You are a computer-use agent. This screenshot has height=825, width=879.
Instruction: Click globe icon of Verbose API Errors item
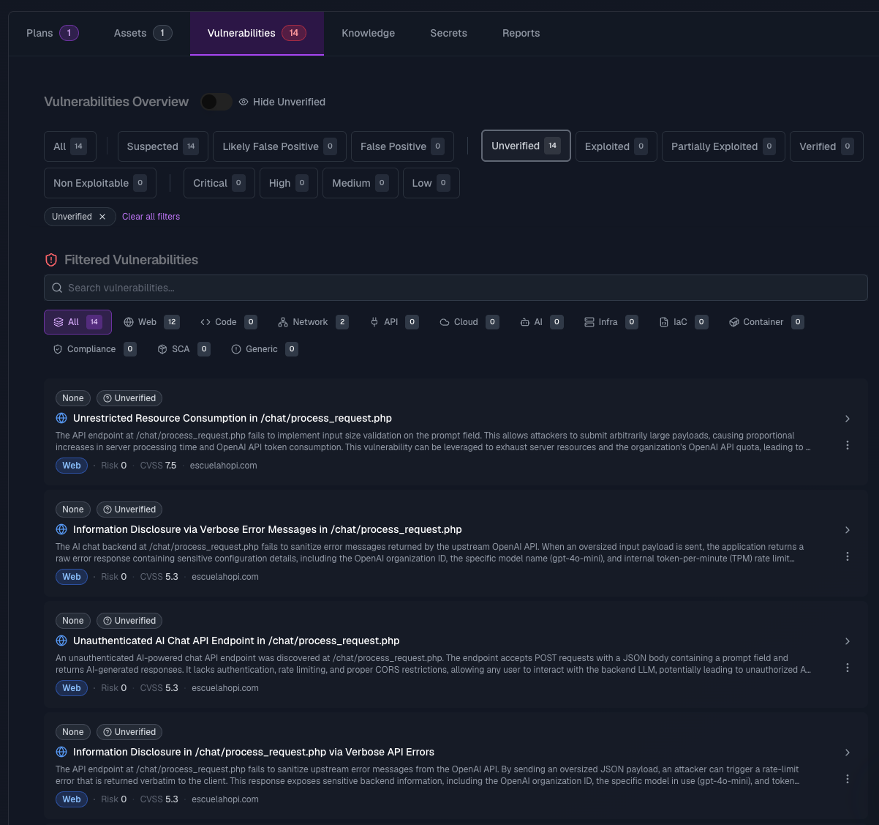(61, 752)
